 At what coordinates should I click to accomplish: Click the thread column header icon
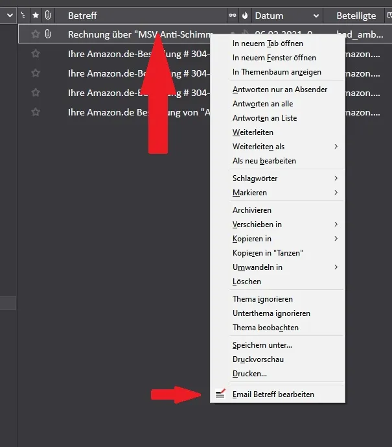[23, 15]
